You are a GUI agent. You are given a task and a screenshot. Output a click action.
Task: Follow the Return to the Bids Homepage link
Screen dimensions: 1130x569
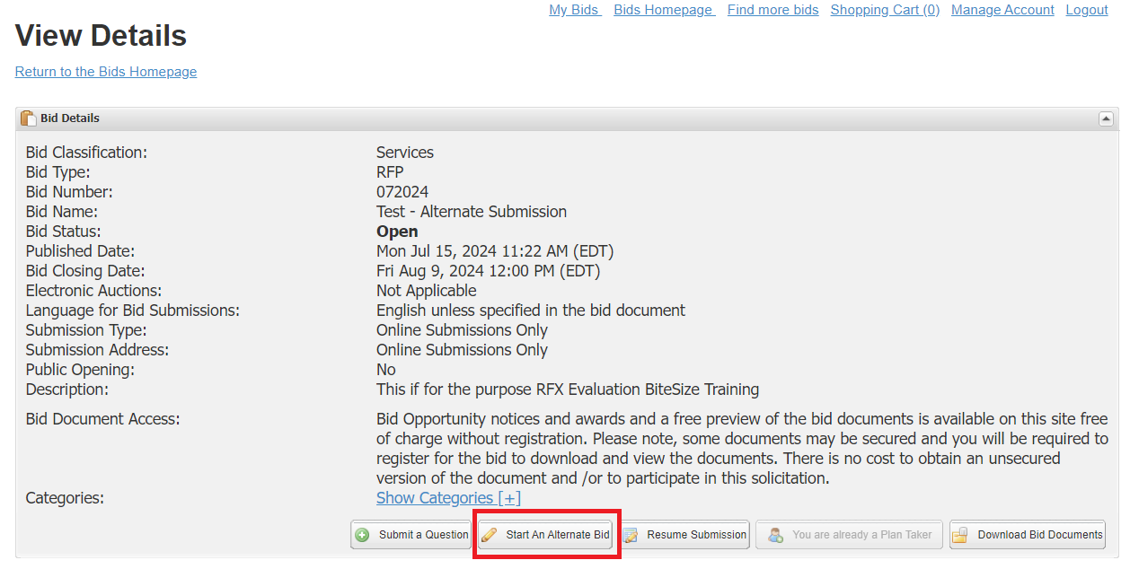106,72
